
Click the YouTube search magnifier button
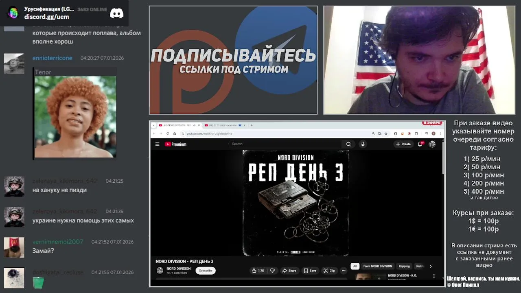coord(348,144)
